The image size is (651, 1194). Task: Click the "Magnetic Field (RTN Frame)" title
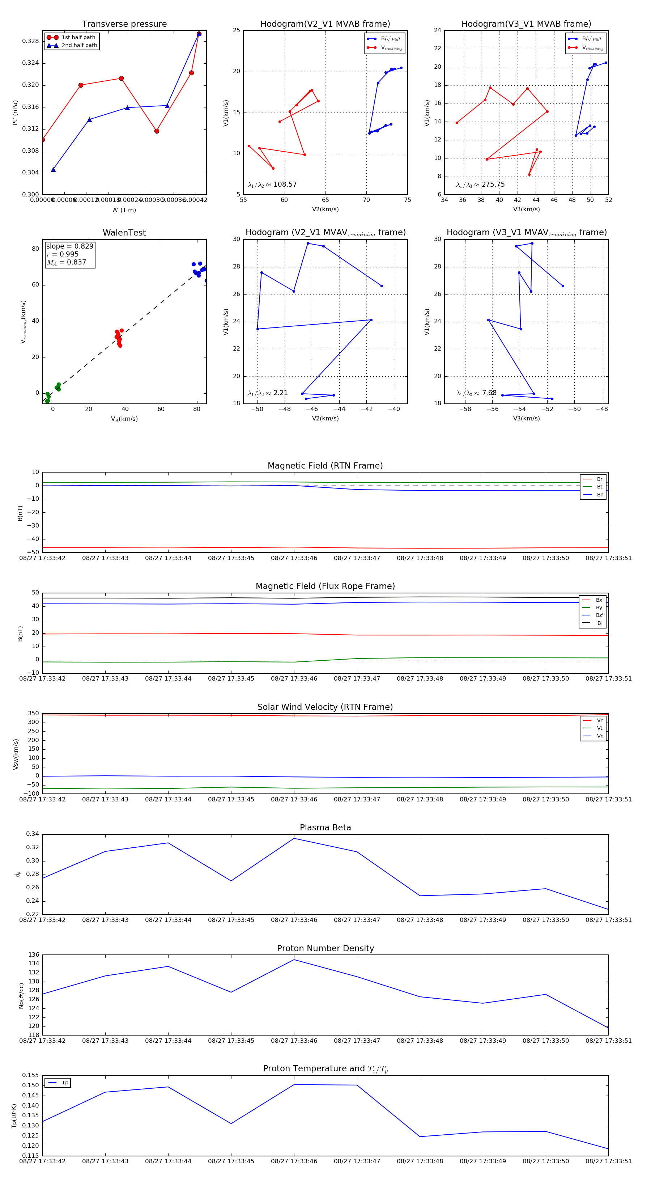(x=325, y=466)
